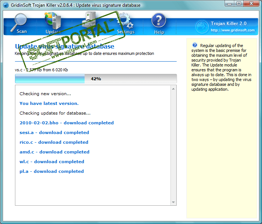Click the Trojan Killer 2.0 title text
Viewport: 262px width, 224px height.
tap(229, 23)
